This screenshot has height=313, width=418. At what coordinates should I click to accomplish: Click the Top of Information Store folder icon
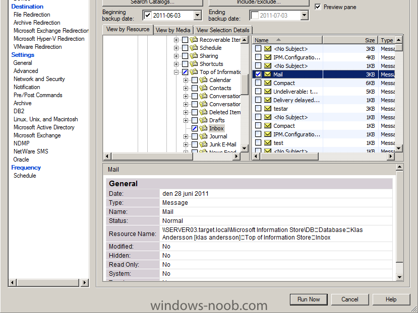194,72
